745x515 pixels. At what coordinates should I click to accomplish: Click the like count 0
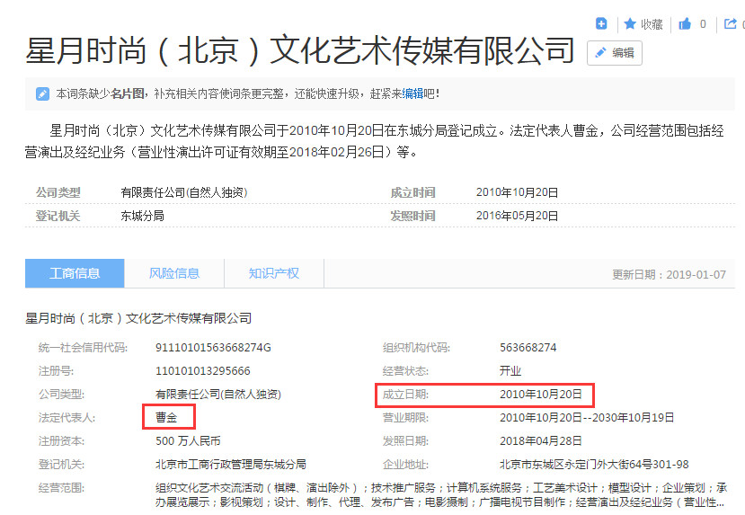703,23
